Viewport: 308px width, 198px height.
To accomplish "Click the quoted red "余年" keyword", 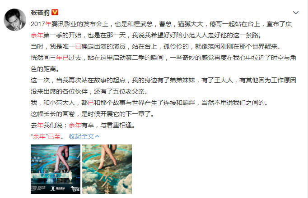I will pyautogui.click(x=39, y=136).
